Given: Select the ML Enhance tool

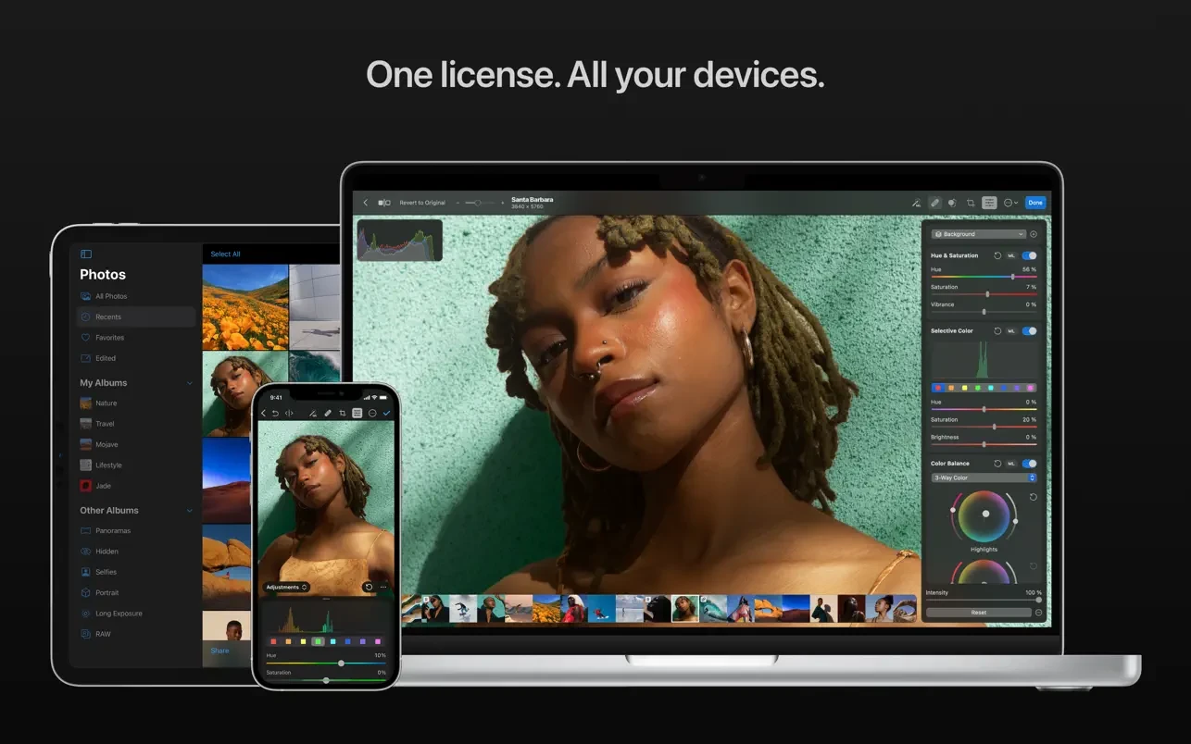Looking at the screenshot, I should pos(917,203).
